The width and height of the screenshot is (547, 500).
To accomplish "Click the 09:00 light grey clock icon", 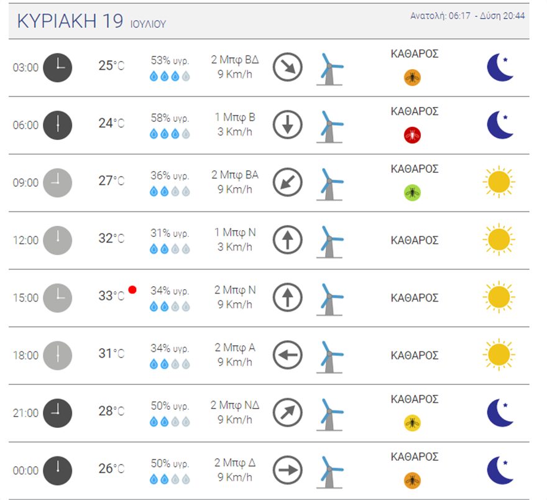I will click(x=57, y=183).
